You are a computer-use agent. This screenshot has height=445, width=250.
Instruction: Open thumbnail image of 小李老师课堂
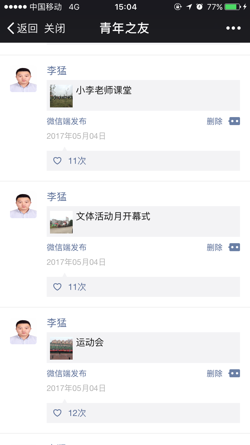click(x=61, y=96)
